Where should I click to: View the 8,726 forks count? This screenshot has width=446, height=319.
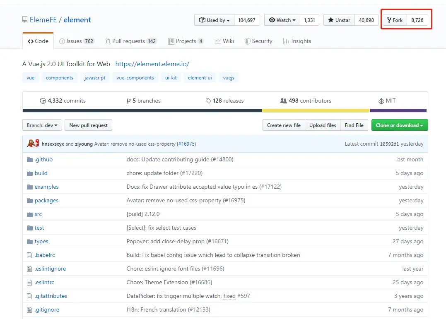(417, 20)
